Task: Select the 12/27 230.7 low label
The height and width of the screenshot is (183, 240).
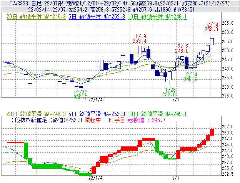Action: pos(80,95)
